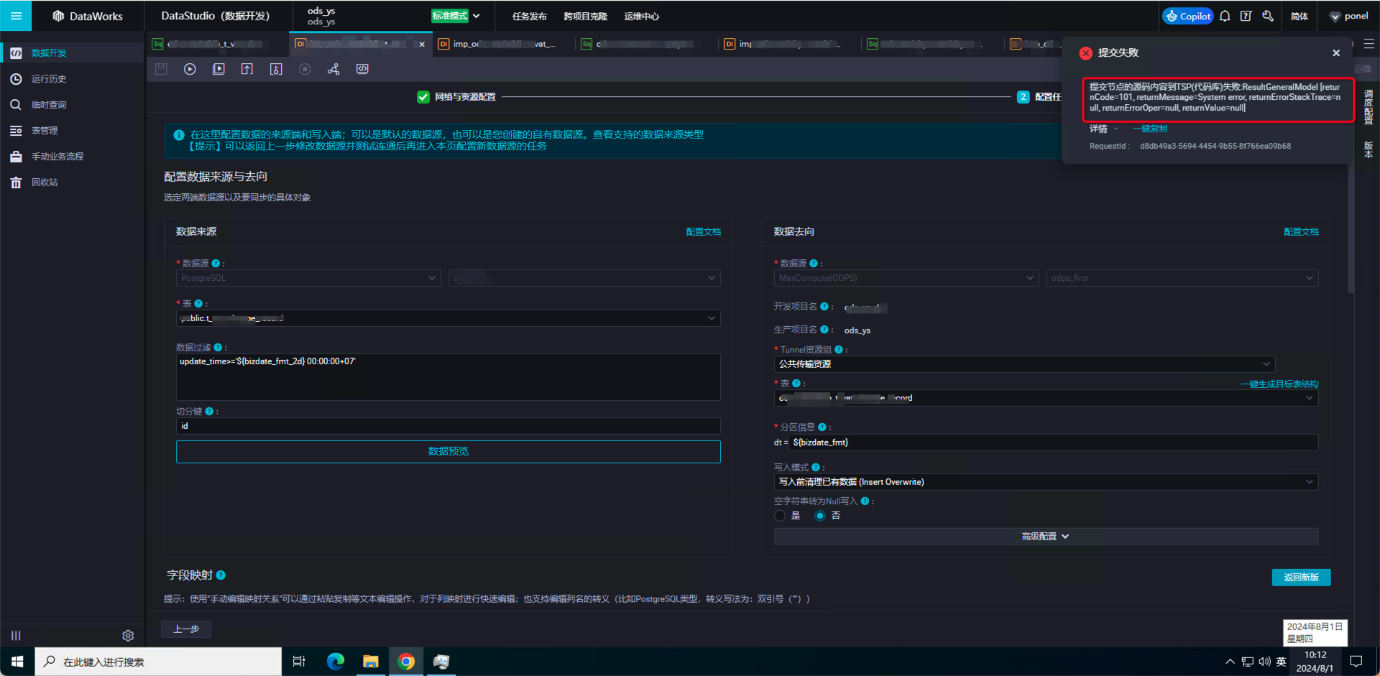
Task: Open the 标准模式 workspace dropdown
Action: (456, 16)
